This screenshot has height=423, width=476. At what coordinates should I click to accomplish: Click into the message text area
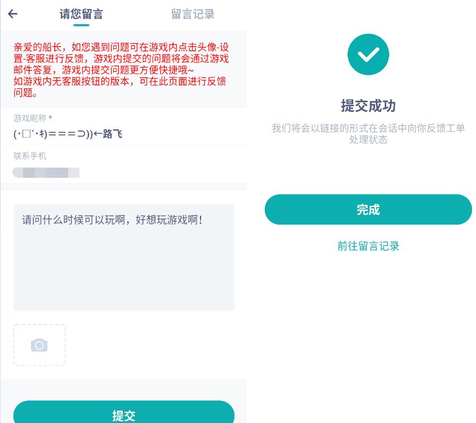[123, 257]
